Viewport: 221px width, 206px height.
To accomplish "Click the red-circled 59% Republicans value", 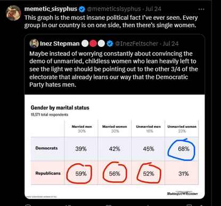I will [81, 173].
